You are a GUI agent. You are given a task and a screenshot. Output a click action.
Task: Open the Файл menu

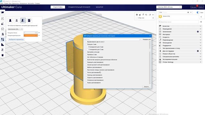point(2,4)
